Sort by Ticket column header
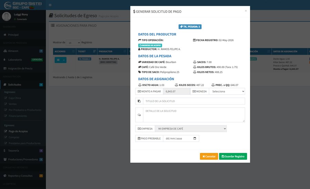Viewport: 310px width, 189px height. [x=86, y=52]
